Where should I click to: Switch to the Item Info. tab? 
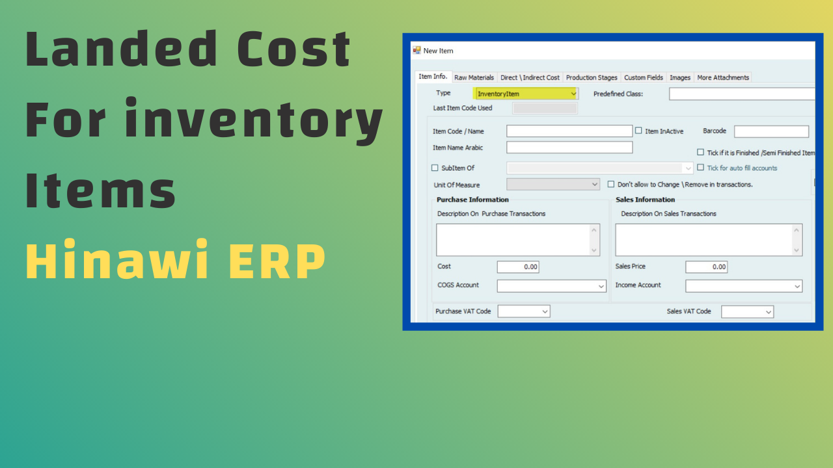tap(433, 77)
